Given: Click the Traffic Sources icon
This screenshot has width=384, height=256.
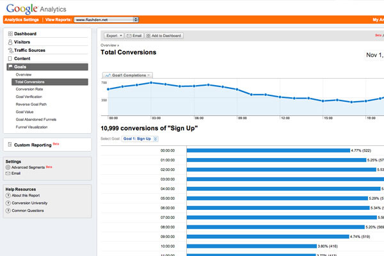Looking at the screenshot, I should [x=10, y=51].
